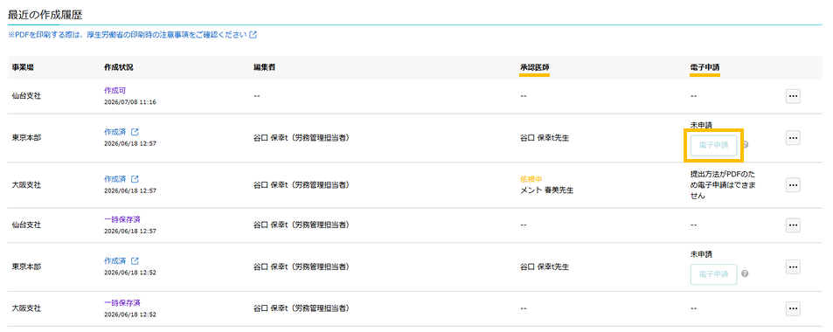Open the ellipsis menu for 大阪支社 一時保存済 row

(793, 308)
